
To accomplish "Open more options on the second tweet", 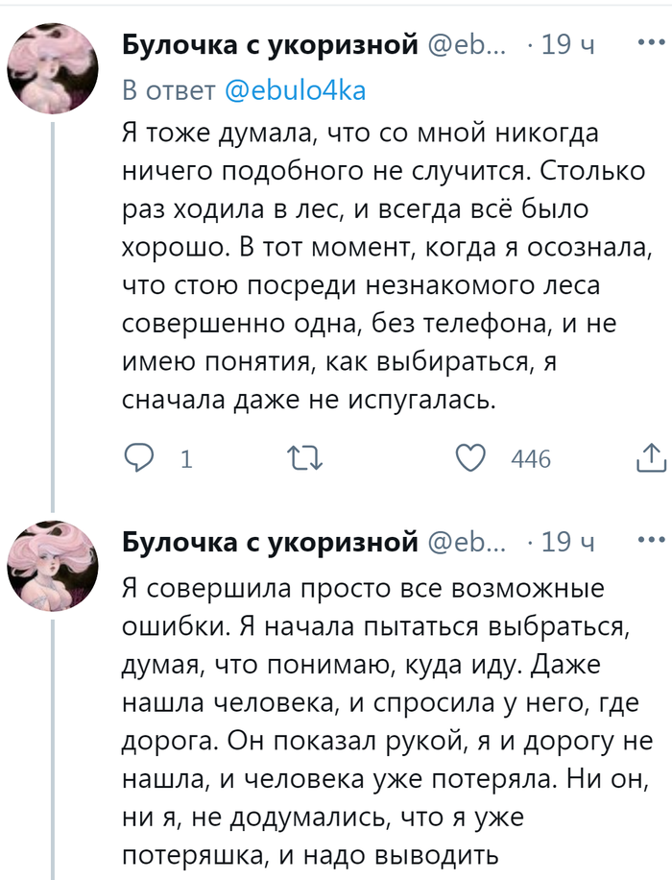I will (649, 540).
